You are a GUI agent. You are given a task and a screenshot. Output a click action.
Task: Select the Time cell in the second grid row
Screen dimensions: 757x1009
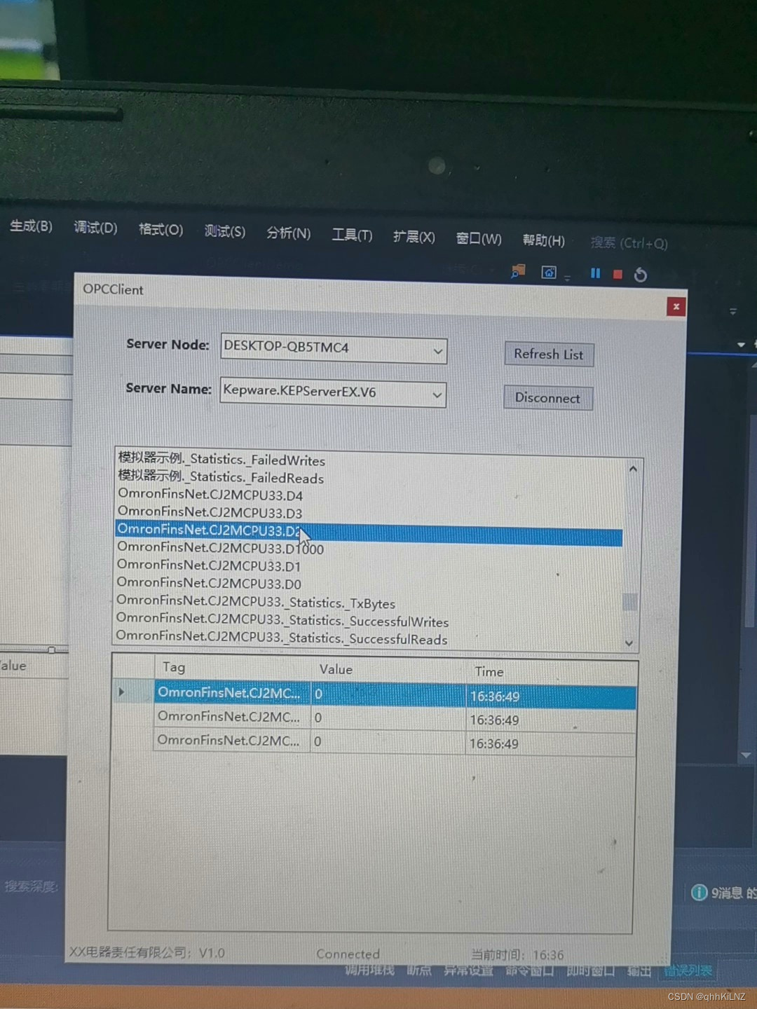(x=552, y=720)
